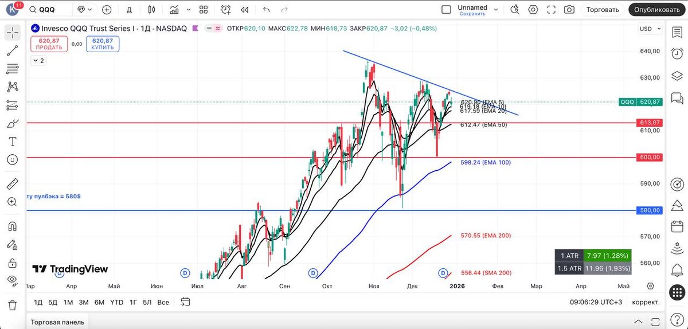The image size is (688, 329).
Task: Open timezone menu 09:06:29 UTC+3
Action: [596, 302]
